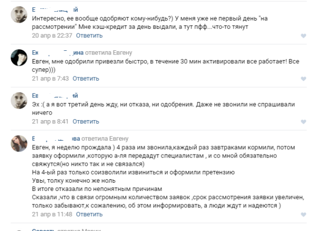Open the author name ending 'ва' who replied to Евген

[x=56, y=139]
